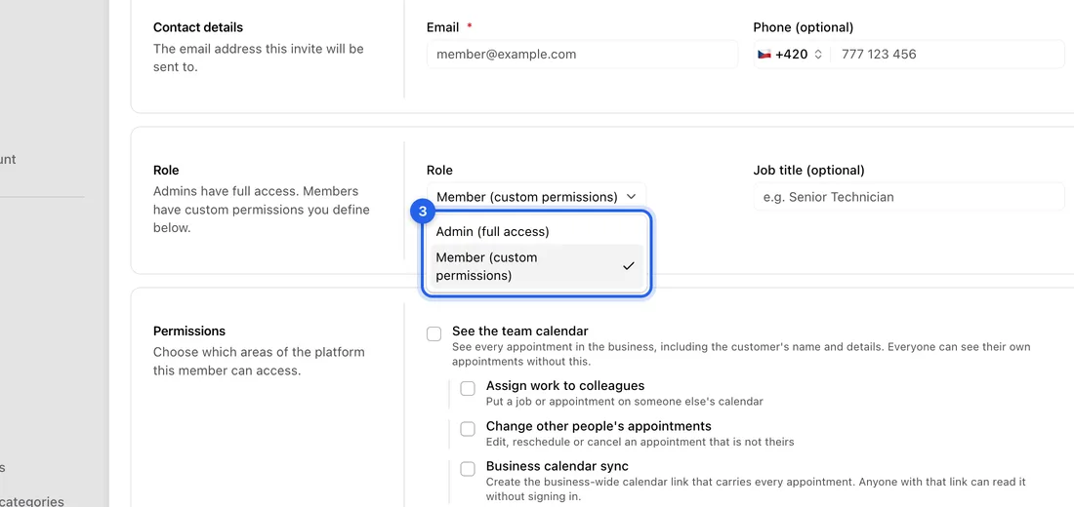Click the Czech flag icon
Image resolution: width=1074 pixels, height=507 pixels.
tap(764, 54)
